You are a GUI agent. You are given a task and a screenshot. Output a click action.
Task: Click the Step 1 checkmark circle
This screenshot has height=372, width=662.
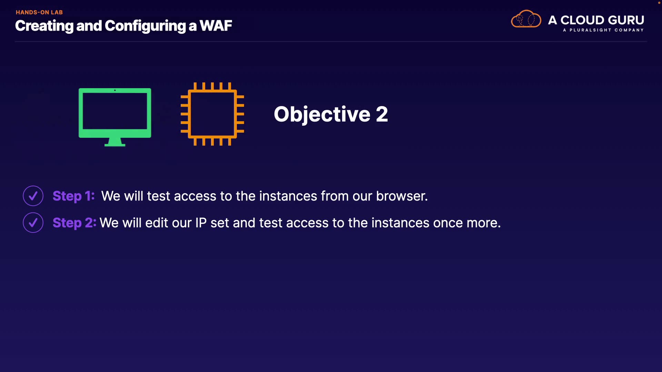[33, 196]
